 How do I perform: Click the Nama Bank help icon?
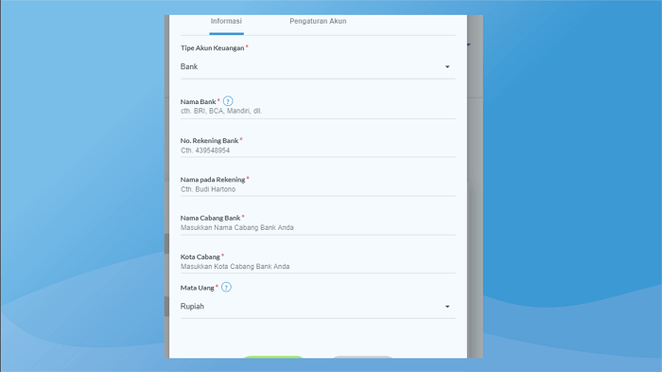click(228, 101)
